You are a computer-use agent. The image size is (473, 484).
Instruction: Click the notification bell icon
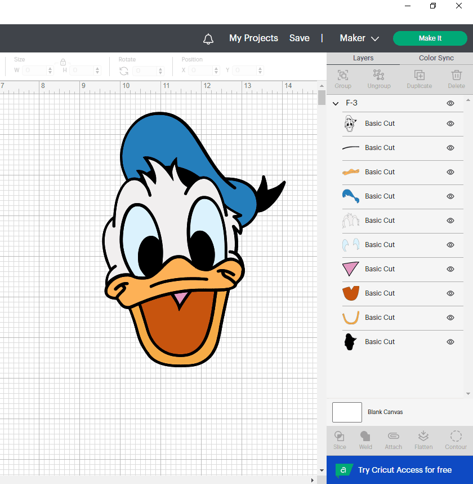tap(208, 38)
